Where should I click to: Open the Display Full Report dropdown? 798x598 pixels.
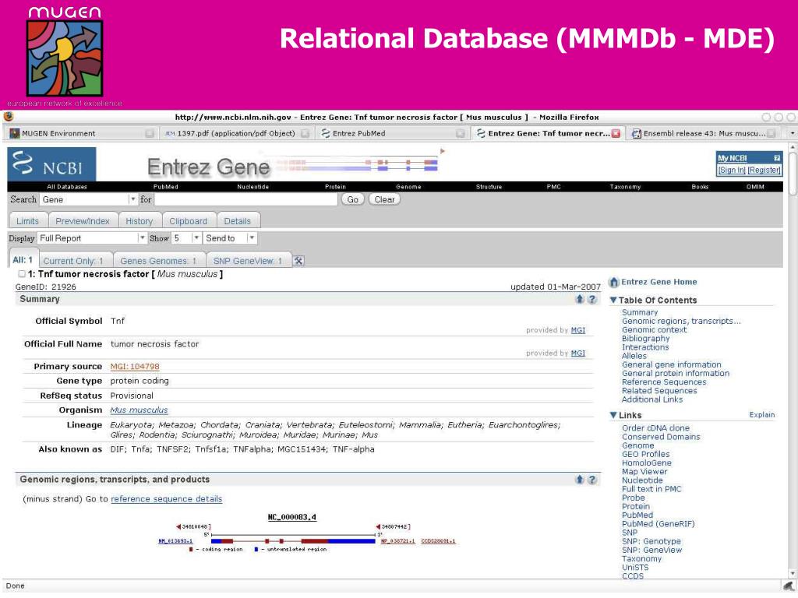(142, 238)
